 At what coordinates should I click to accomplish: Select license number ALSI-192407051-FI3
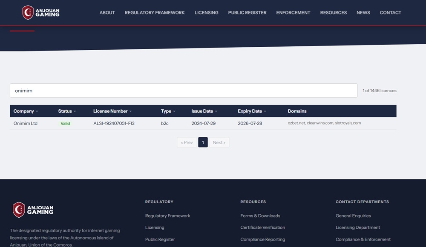[x=114, y=123]
